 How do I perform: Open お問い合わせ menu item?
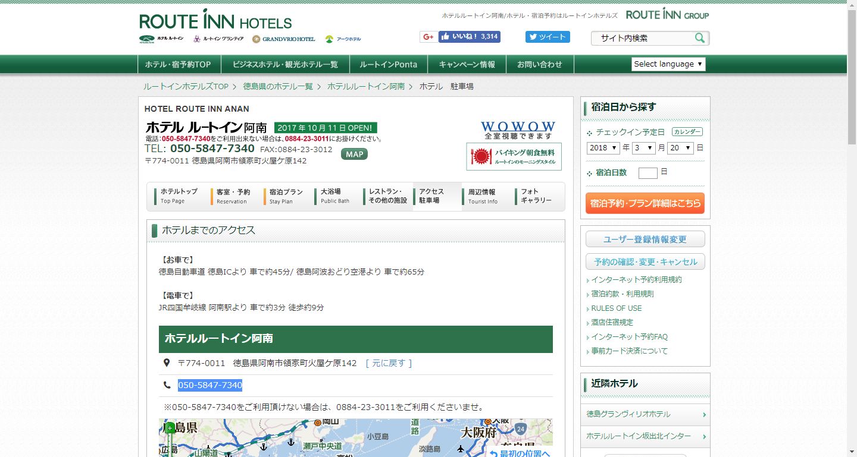pyautogui.click(x=540, y=64)
